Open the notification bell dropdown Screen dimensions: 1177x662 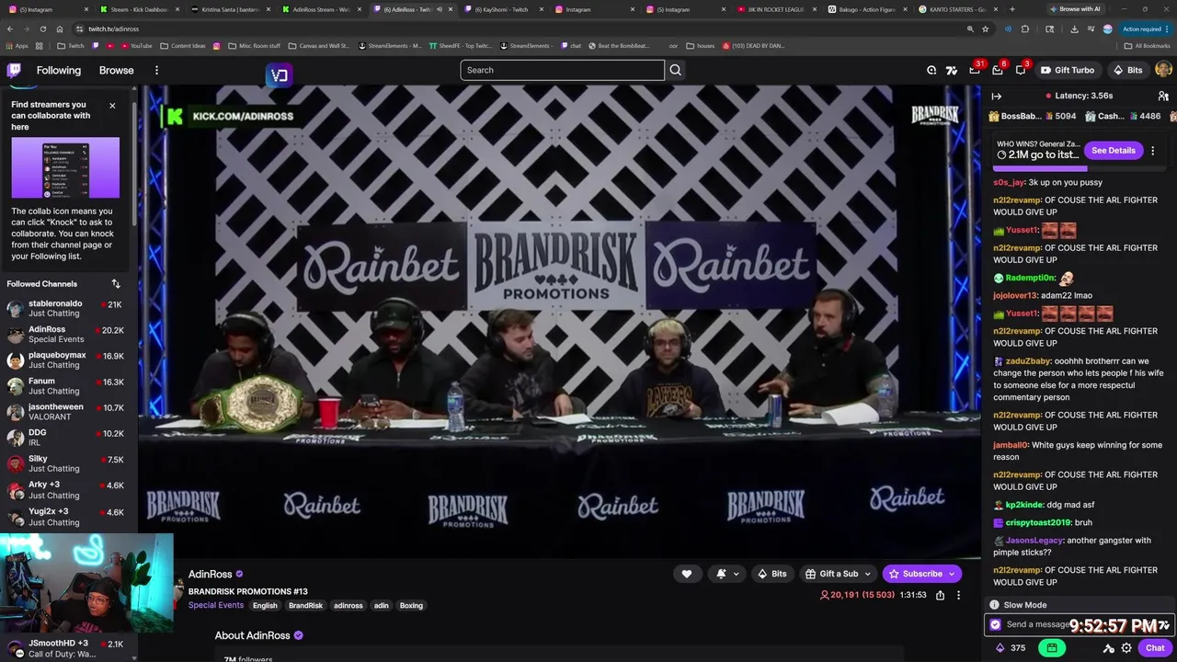pos(727,574)
